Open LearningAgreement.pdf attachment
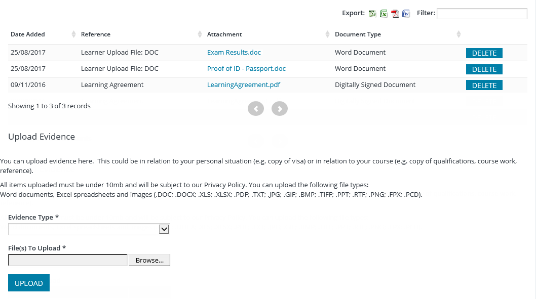The image size is (536, 299). 244,85
